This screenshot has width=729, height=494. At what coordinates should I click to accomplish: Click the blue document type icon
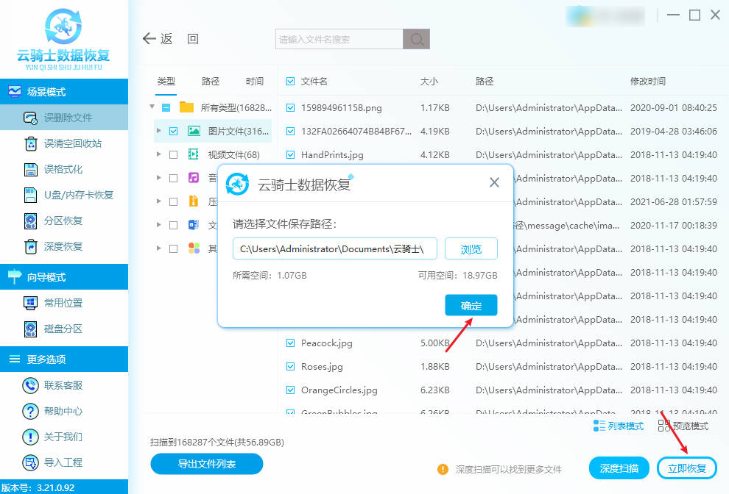pyautogui.click(x=194, y=225)
